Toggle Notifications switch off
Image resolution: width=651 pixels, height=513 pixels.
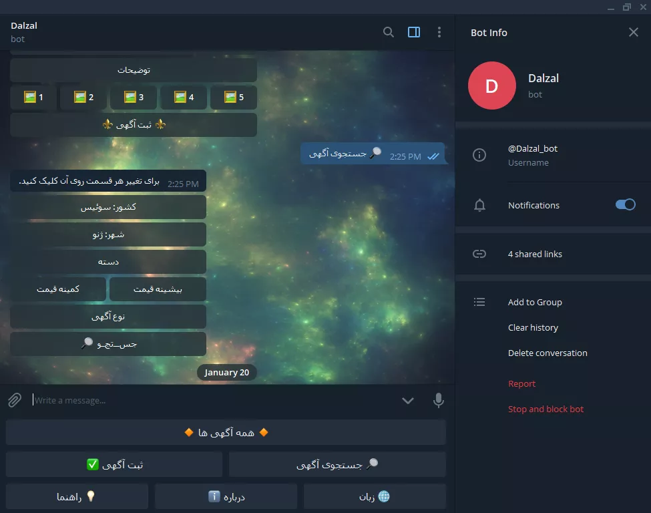(625, 204)
